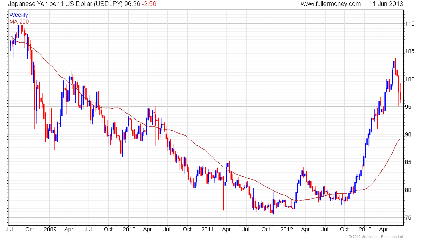Click the 100 value on the price axis
Image resolution: width=441 pixels, height=240 pixels.
pyautogui.click(x=409, y=79)
